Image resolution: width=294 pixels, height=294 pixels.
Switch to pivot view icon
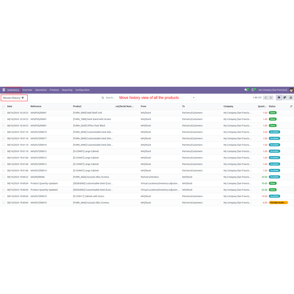point(291,98)
